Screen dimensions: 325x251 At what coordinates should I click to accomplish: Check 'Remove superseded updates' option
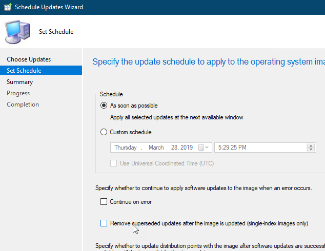(104, 223)
